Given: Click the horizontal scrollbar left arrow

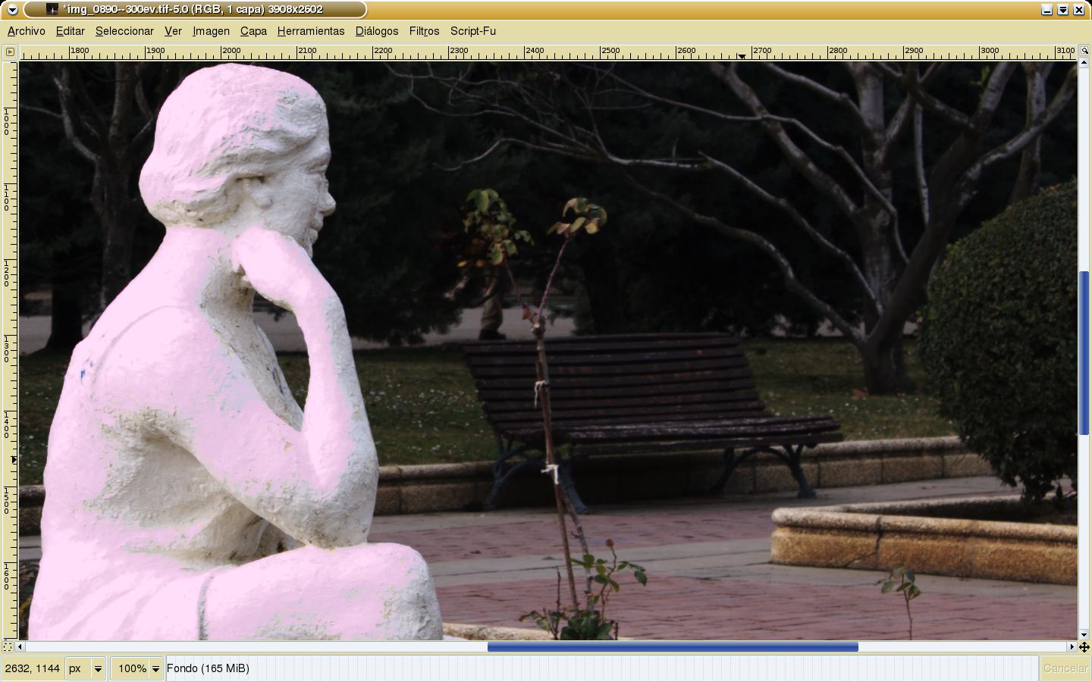Looking at the screenshot, I should click(x=21, y=647).
